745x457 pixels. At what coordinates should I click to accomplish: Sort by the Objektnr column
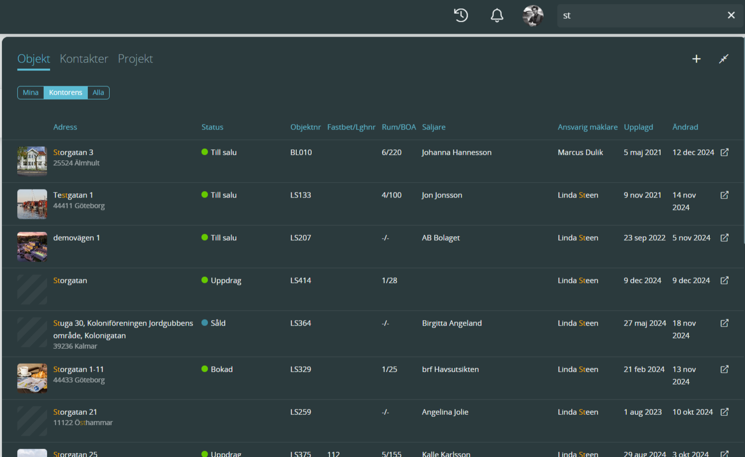[306, 127]
